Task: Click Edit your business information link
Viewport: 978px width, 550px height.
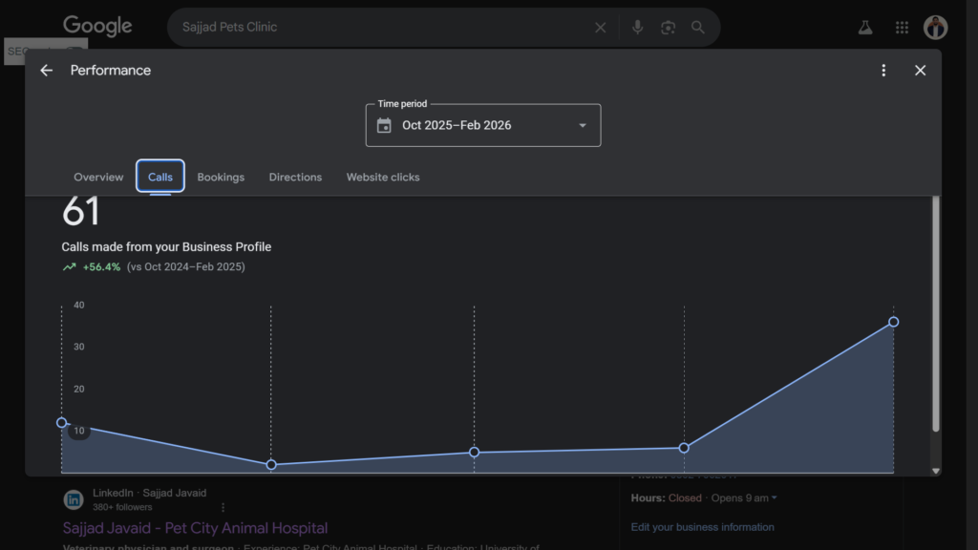Action: pyautogui.click(x=702, y=527)
